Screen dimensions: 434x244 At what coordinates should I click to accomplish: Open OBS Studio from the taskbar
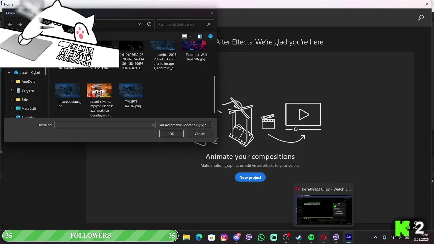[286, 237]
